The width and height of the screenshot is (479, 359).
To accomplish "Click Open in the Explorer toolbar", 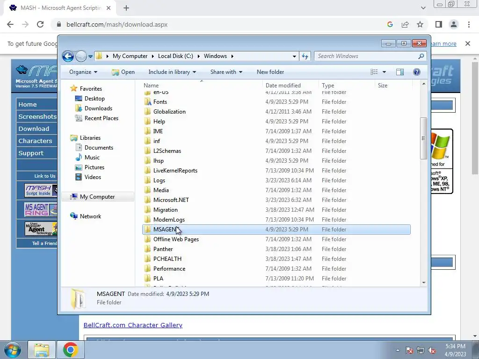I will 123,72.
